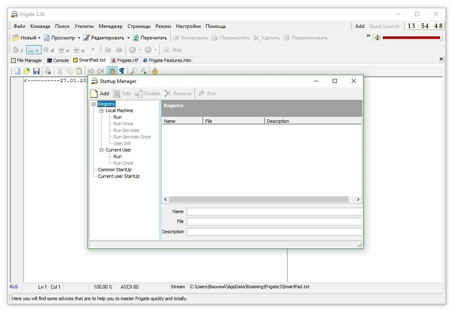Click Edit in Startup Manager toolbar

pos(122,94)
